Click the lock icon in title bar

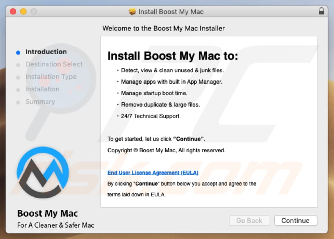pos(321,11)
